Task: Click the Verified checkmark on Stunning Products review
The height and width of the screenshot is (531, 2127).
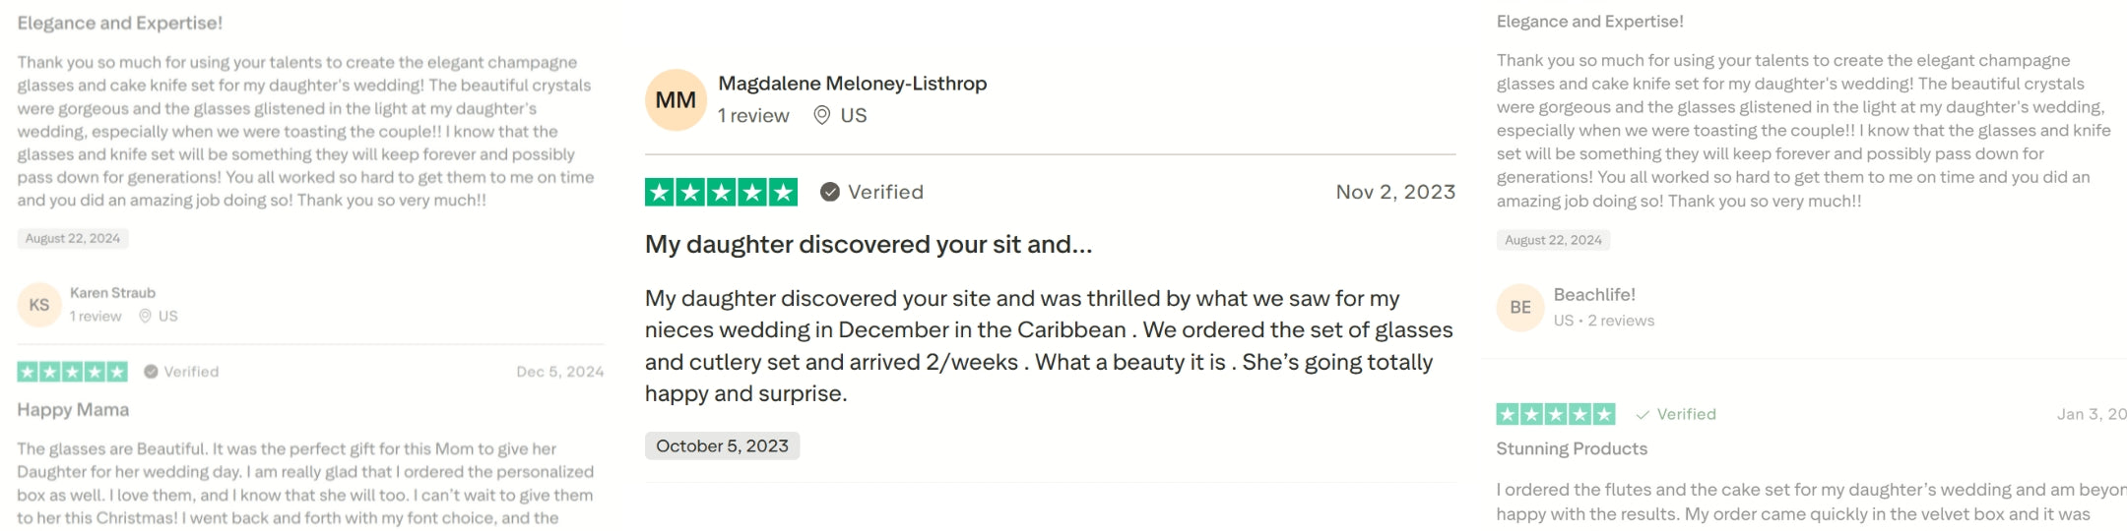Action: coord(1643,415)
